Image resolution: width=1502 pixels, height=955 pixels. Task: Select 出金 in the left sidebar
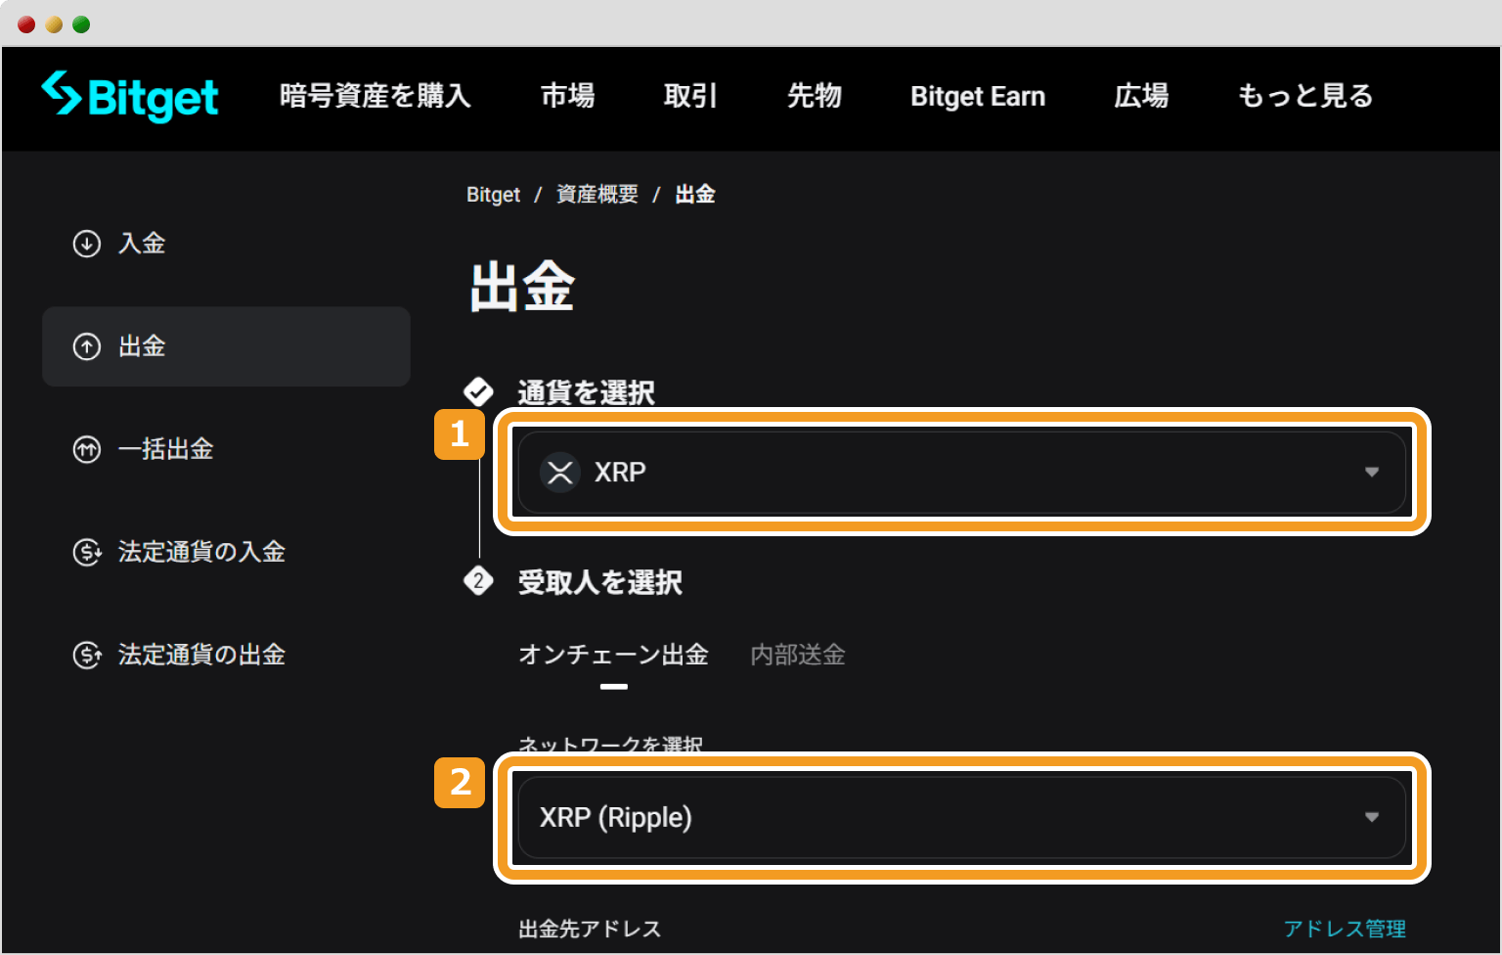click(x=142, y=346)
